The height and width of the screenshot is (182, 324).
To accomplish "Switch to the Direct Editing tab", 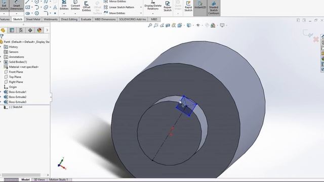I will point(69,19).
